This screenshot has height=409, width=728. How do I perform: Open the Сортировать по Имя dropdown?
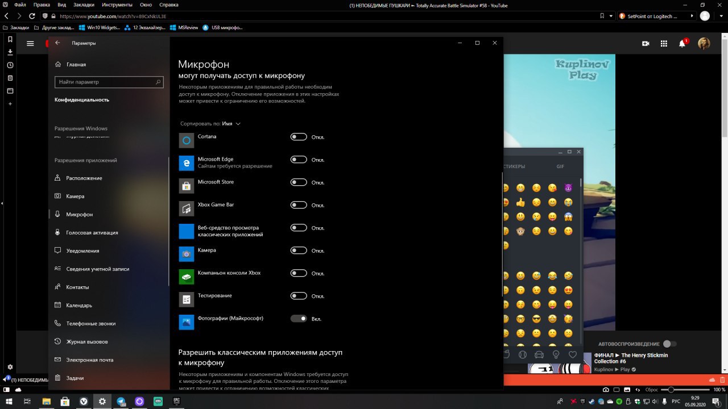(x=210, y=123)
